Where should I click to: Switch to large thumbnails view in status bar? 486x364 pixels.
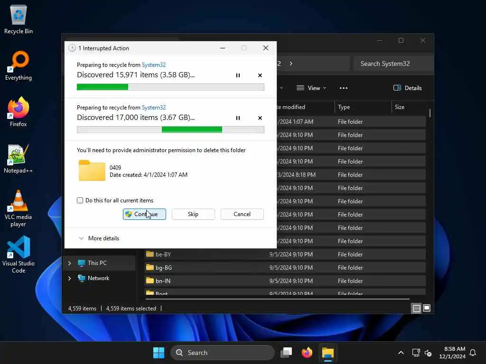click(427, 308)
